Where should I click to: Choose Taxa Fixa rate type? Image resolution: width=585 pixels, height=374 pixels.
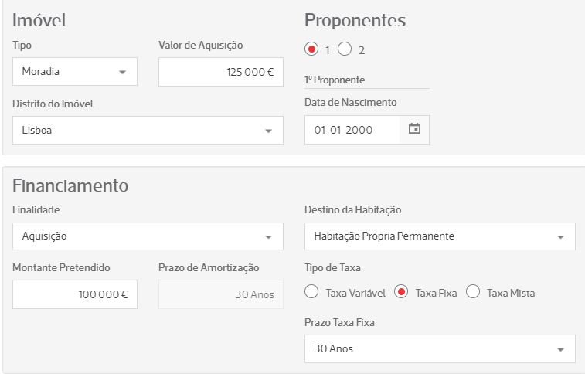click(x=401, y=292)
